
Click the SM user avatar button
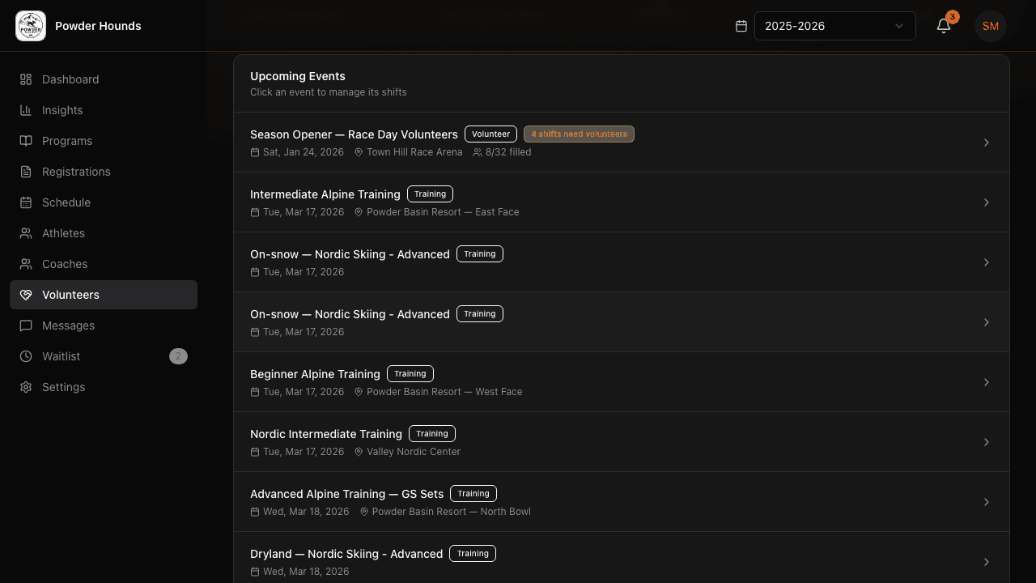991,26
